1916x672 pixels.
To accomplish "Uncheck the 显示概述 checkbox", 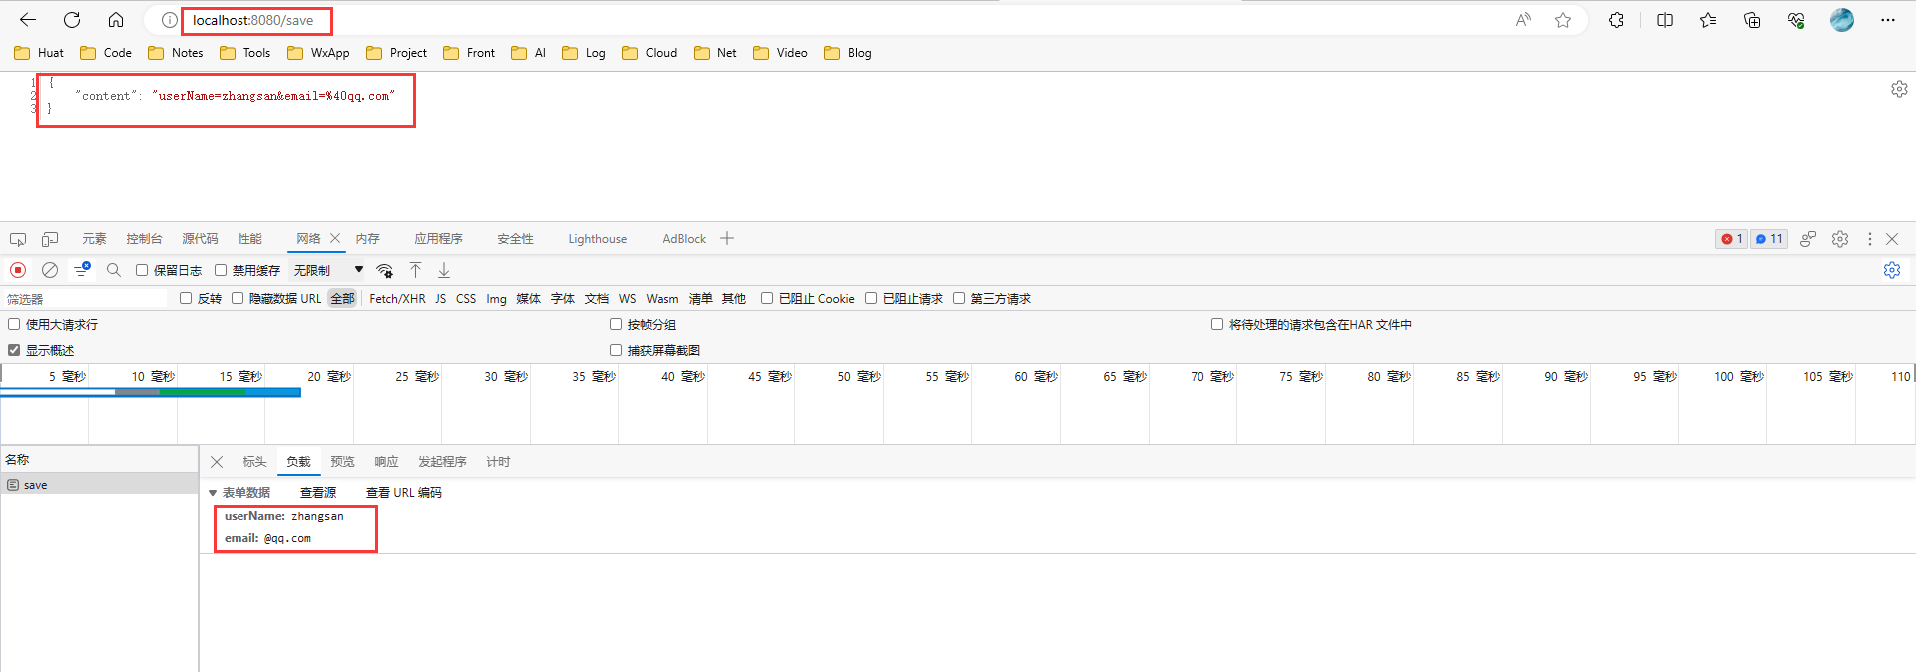I will point(14,350).
